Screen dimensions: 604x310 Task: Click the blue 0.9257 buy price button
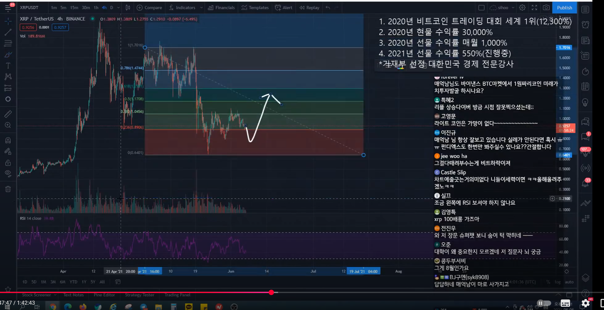click(x=60, y=28)
